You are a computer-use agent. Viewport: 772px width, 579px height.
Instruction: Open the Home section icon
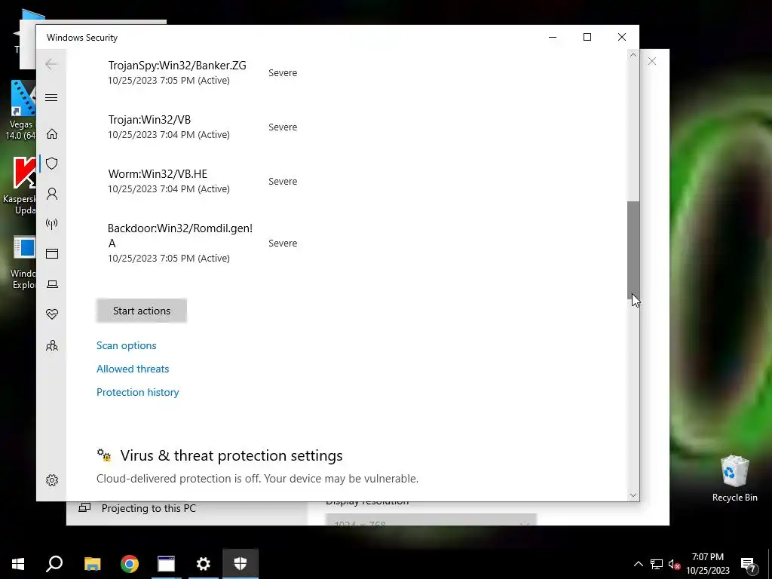(52, 134)
